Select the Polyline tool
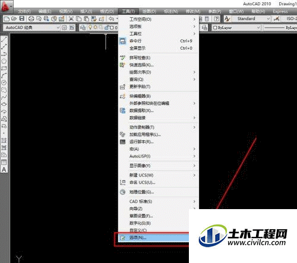The width and height of the screenshot is (297, 263). click(4, 54)
